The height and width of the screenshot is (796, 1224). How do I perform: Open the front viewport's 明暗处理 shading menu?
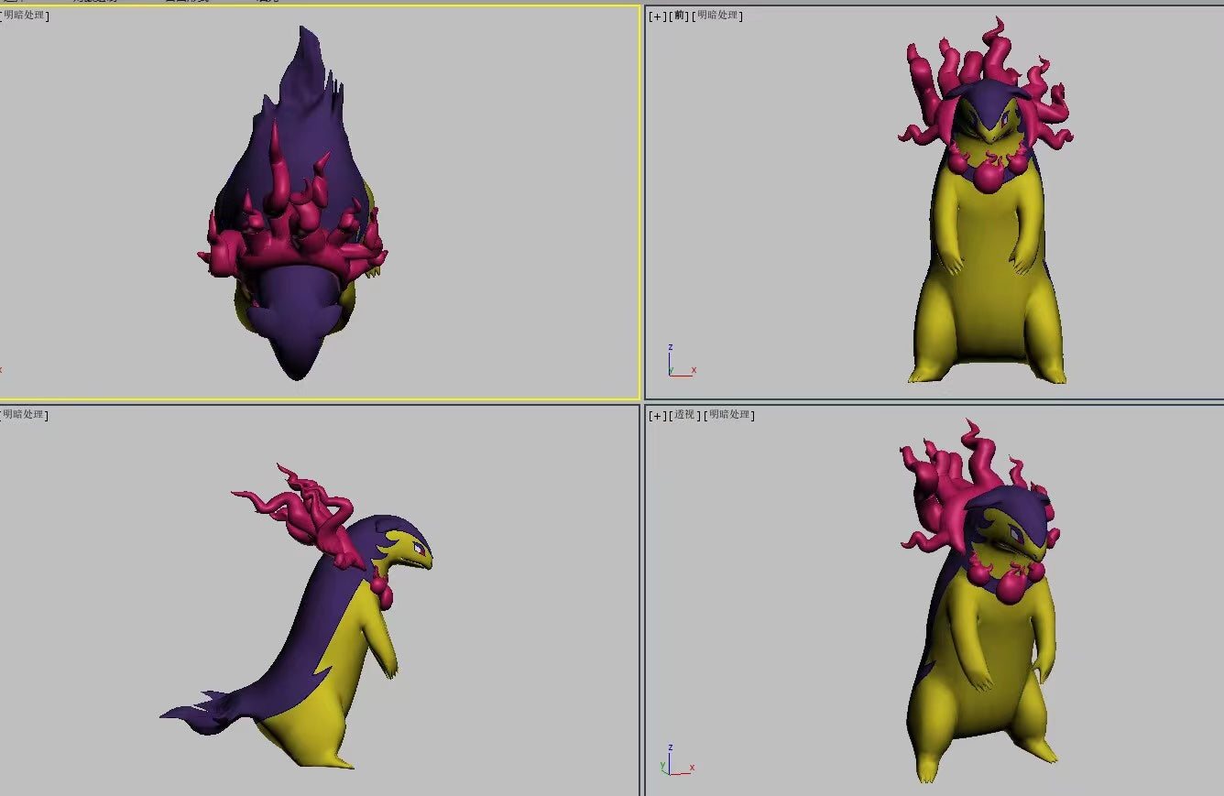(x=717, y=16)
